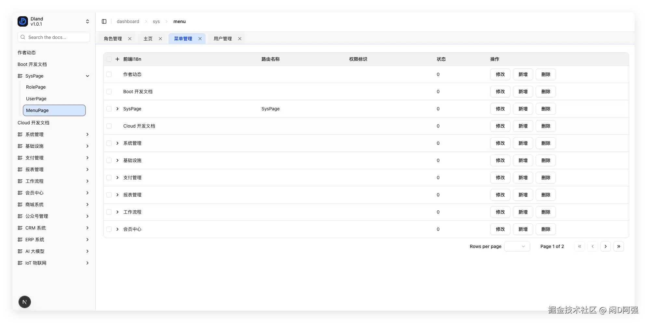Viewport: 647px width, 323px height.
Task: Go to next page with right arrow icon
Action: coord(606,246)
